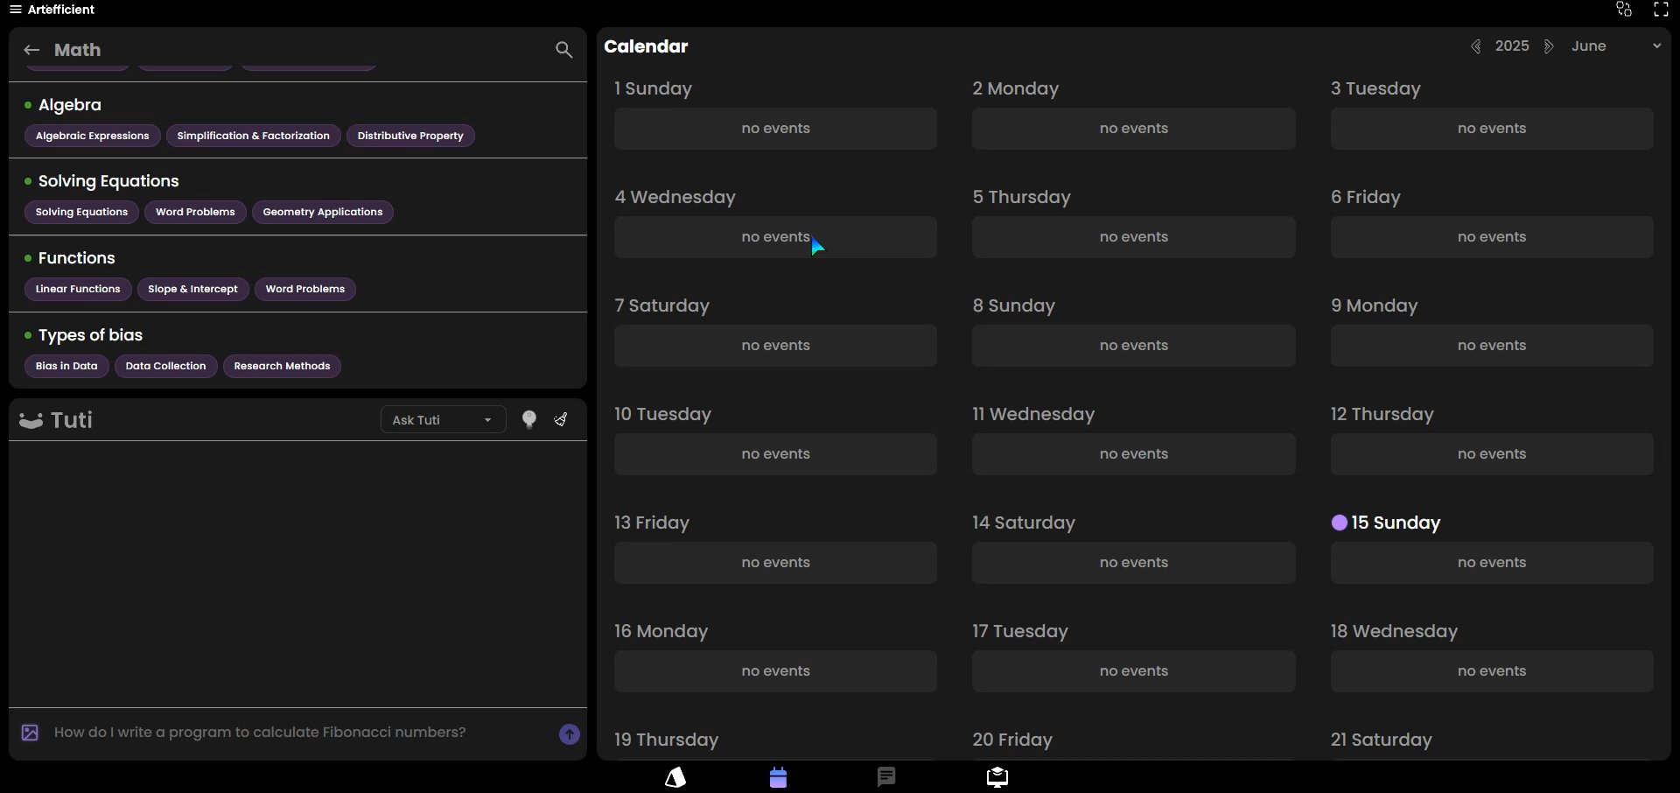This screenshot has width=1680, height=793.
Task: Send message with the purple arrow button
Action: click(x=569, y=734)
